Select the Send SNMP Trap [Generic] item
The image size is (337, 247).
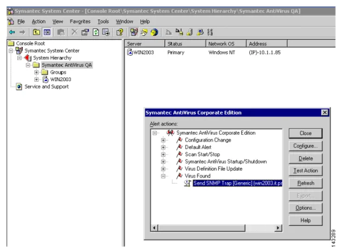[x=237, y=183]
